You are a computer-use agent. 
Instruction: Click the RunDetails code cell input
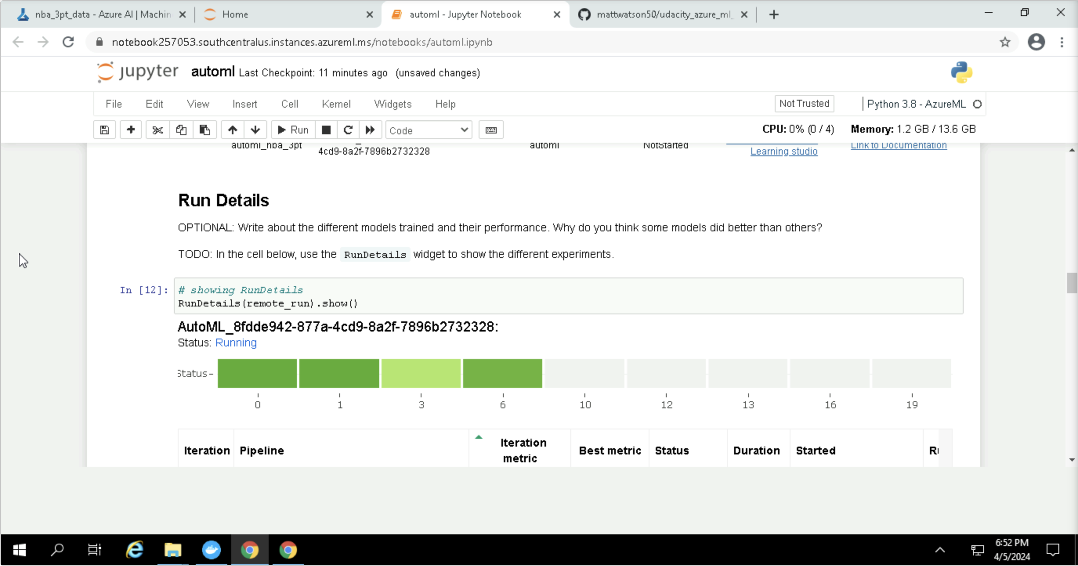(x=568, y=296)
